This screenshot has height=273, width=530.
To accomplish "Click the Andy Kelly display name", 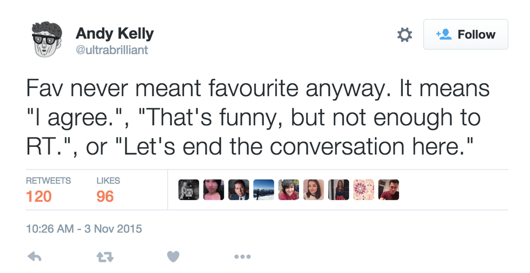I will [x=115, y=33].
